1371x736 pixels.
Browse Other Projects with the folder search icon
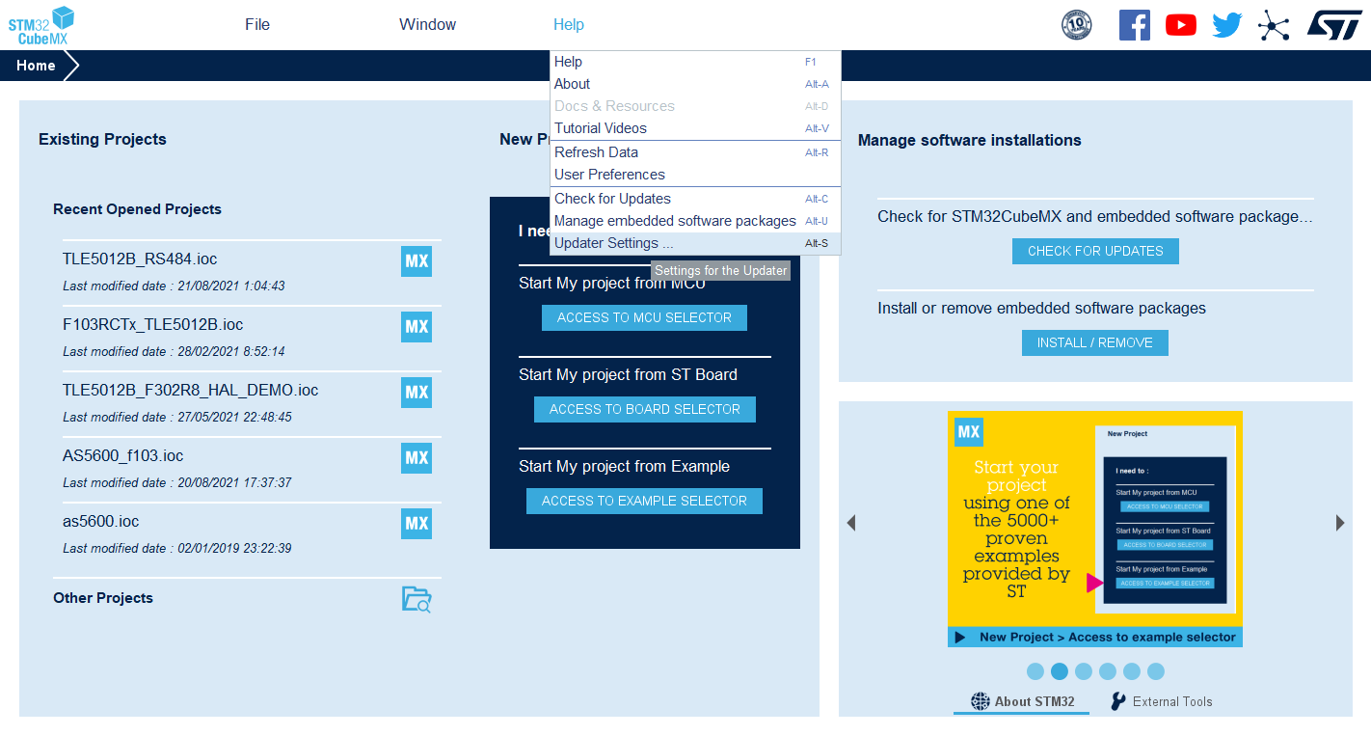coord(417,599)
